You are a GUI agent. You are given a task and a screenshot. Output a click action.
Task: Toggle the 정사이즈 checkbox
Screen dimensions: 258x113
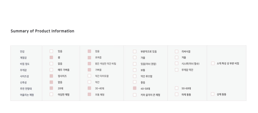point(51,76)
